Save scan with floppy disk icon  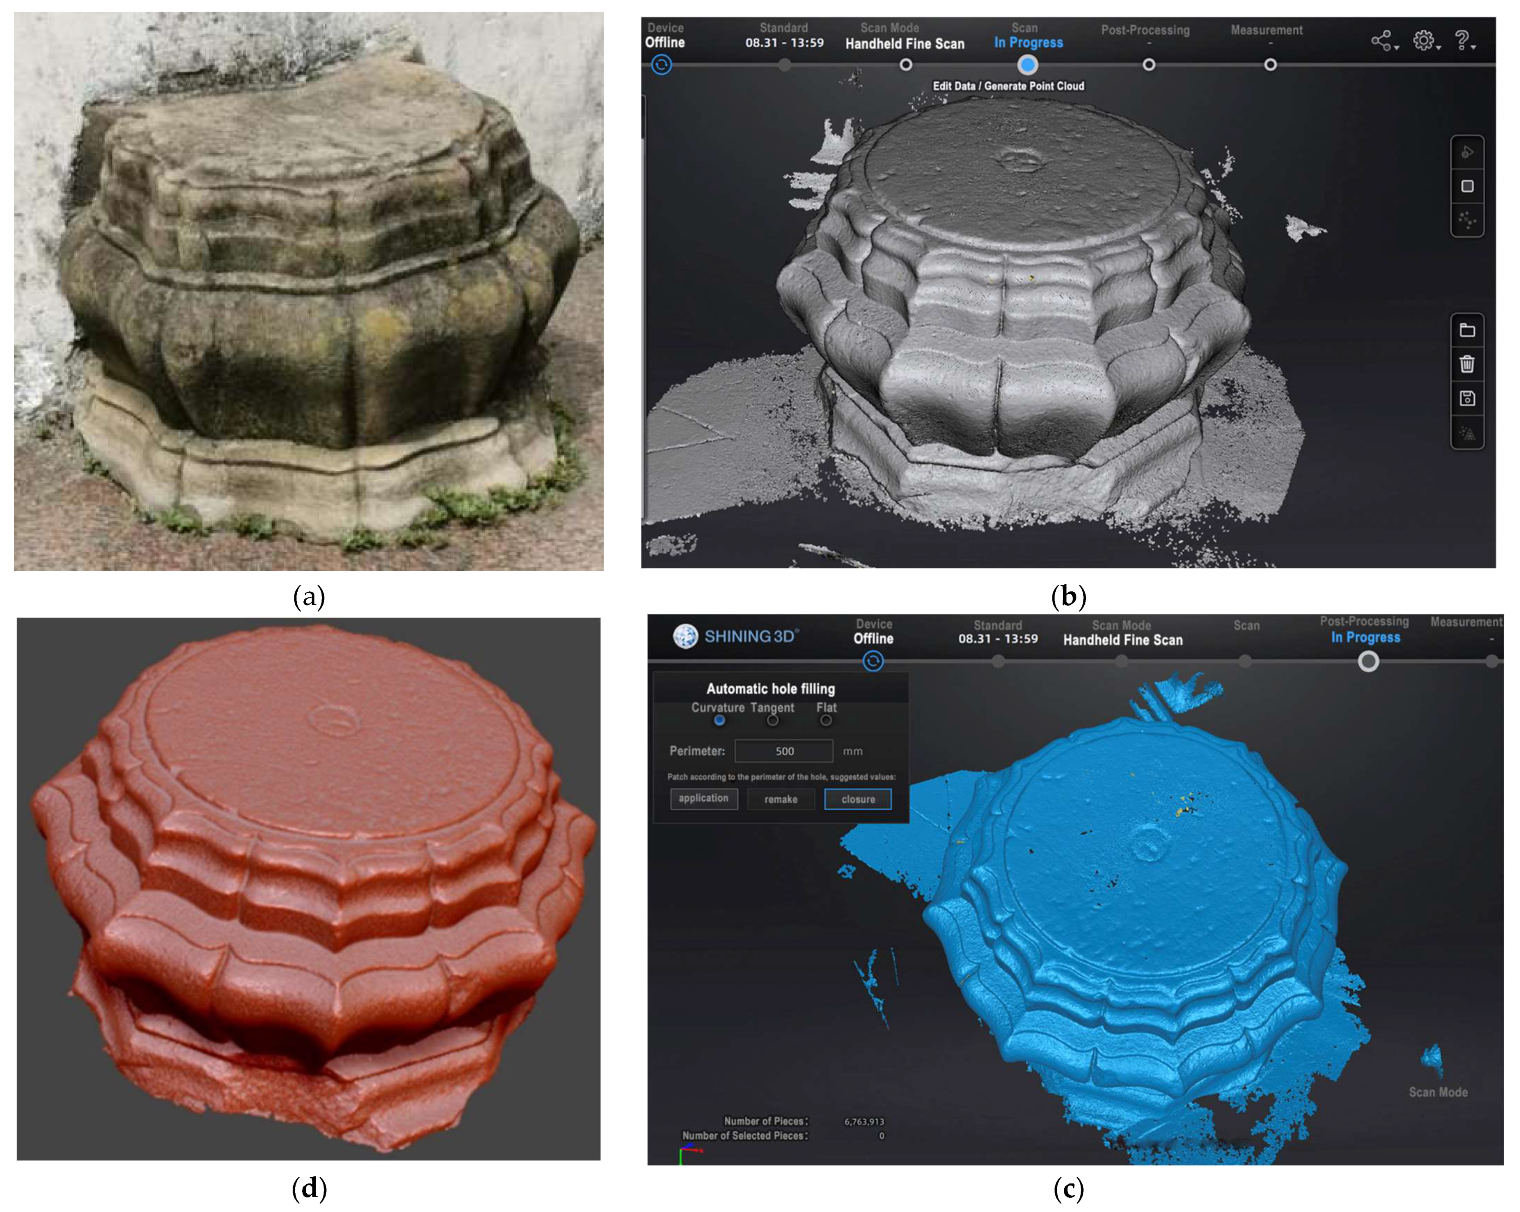pyautogui.click(x=1467, y=398)
